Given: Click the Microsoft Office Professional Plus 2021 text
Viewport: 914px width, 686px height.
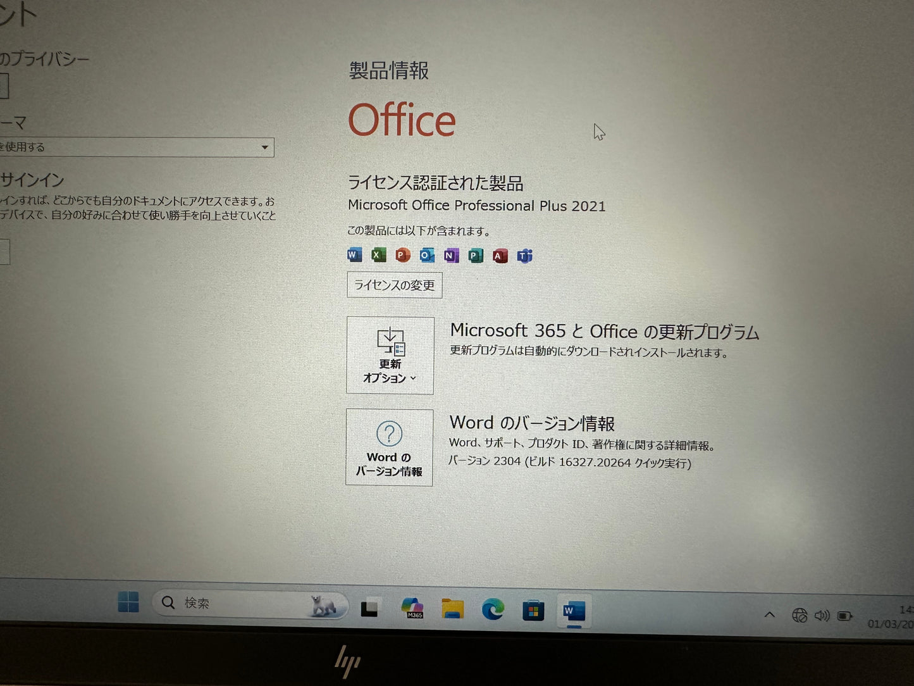Looking at the screenshot, I should tap(477, 206).
